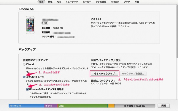Click the iOS 7.1.2 version text
Image resolution: width=178 pixels, height=111 pixels.
click(96, 19)
